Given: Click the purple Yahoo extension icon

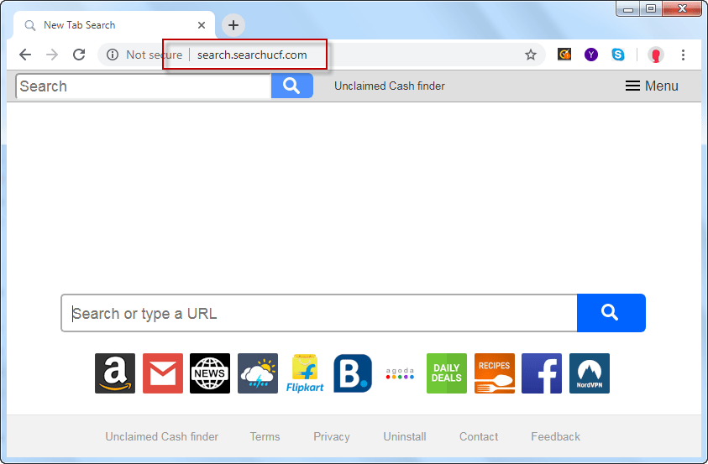Looking at the screenshot, I should pyautogui.click(x=591, y=55).
